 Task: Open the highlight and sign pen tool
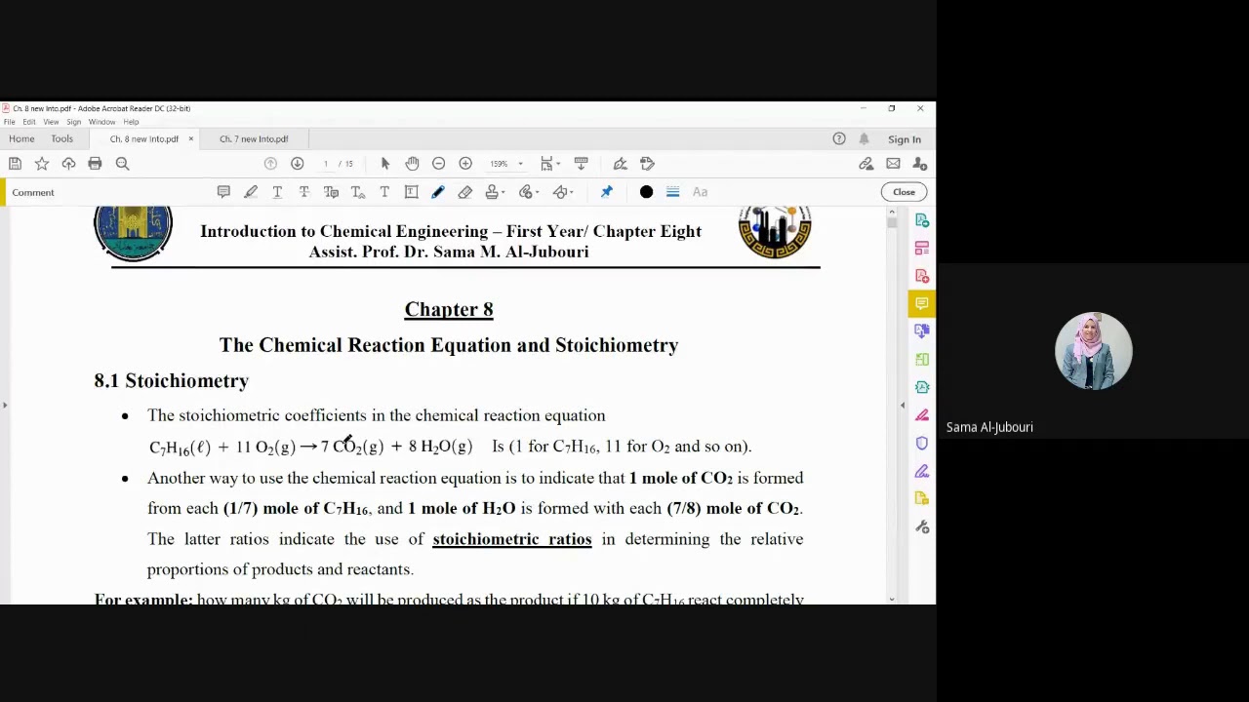pyautogui.click(x=620, y=164)
